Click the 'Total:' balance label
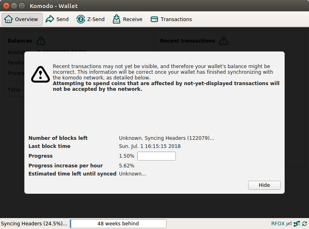The width and height of the screenshot is (309, 229). click(x=14, y=90)
